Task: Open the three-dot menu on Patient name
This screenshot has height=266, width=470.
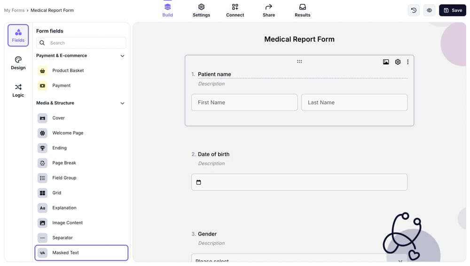Action: pyautogui.click(x=407, y=62)
